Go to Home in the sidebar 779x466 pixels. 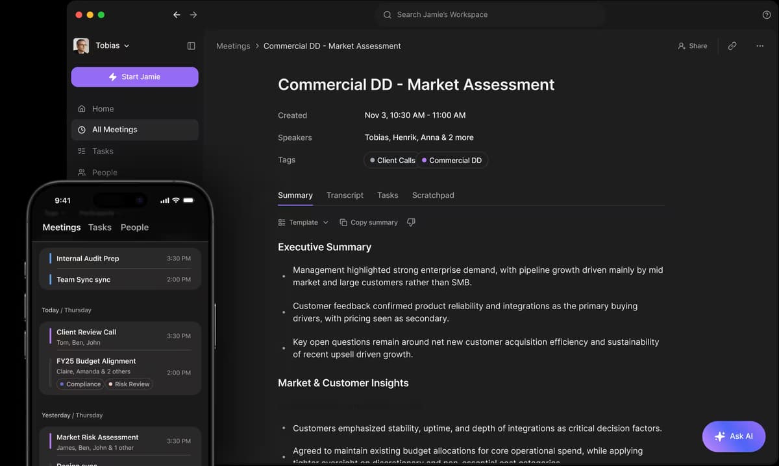click(103, 109)
